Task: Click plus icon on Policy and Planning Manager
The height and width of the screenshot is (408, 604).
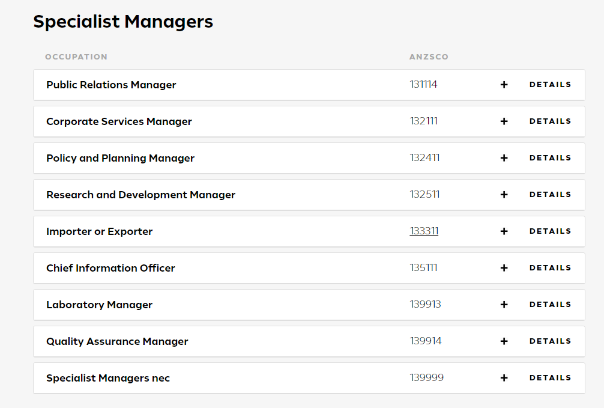Action: pyautogui.click(x=504, y=158)
